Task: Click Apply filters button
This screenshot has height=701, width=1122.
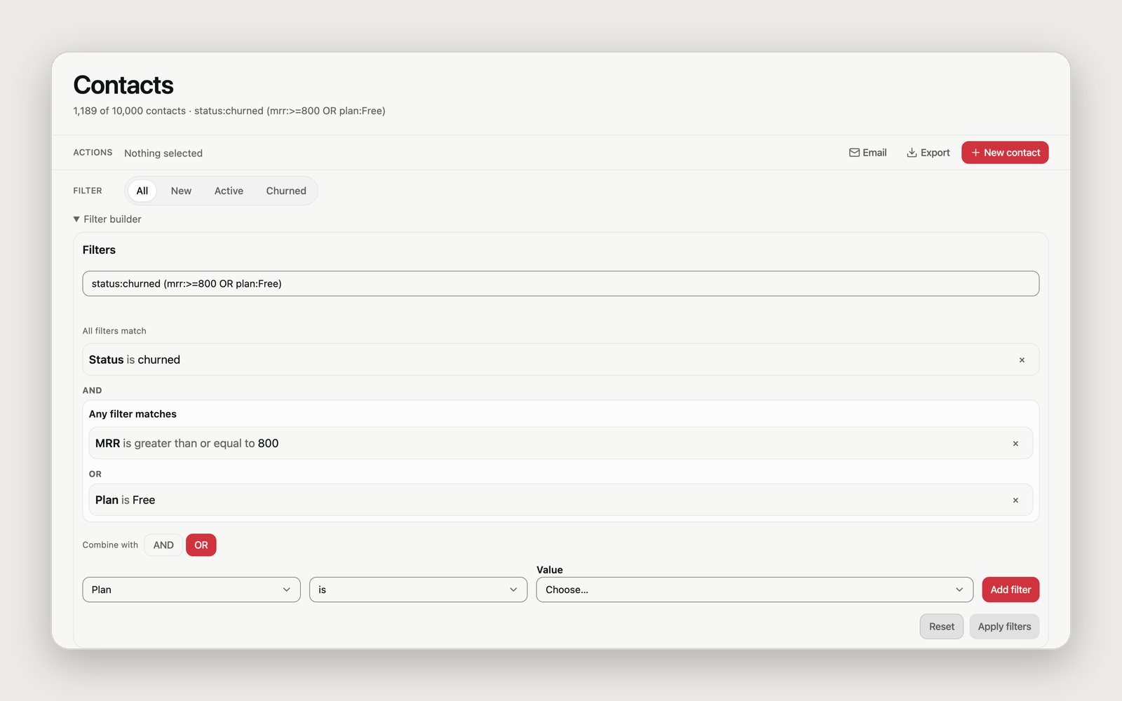Action: click(x=1004, y=627)
